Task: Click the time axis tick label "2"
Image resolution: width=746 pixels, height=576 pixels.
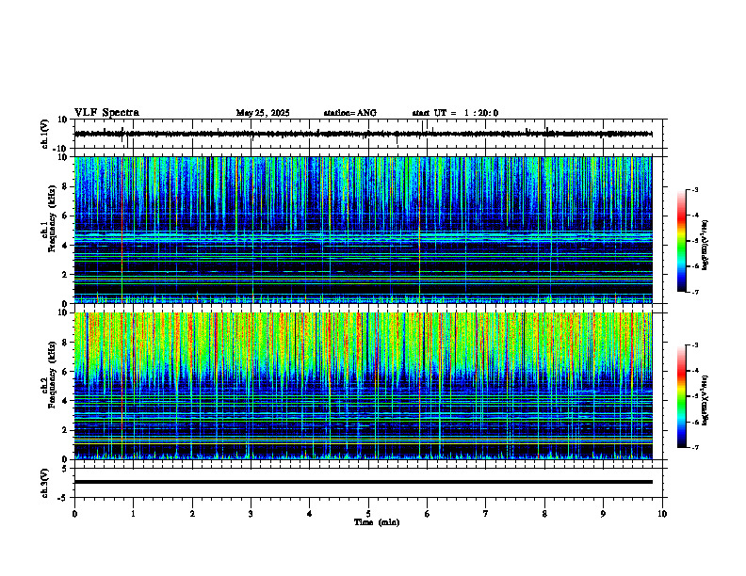Action: [x=192, y=514]
